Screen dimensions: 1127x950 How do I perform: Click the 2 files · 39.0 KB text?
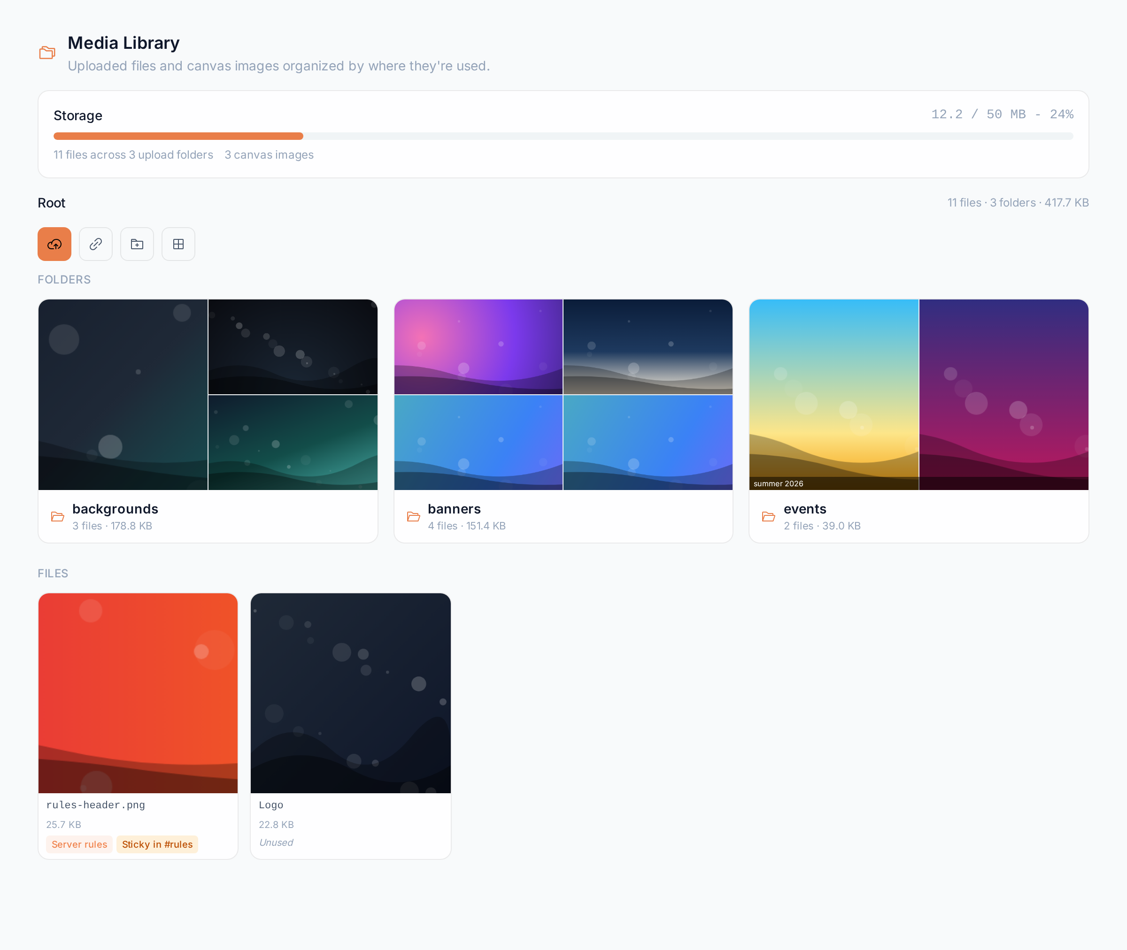tap(822, 526)
